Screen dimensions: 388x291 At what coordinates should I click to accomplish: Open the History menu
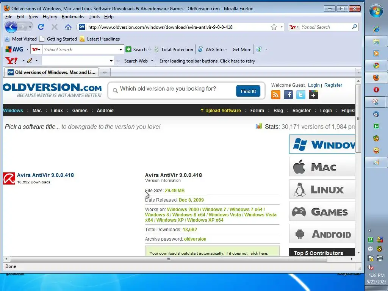pos(50,17)
